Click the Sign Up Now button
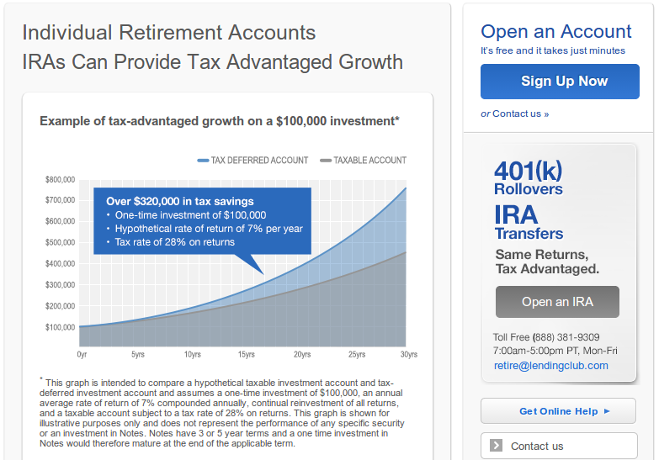659x460 pixels. [560, 82]
